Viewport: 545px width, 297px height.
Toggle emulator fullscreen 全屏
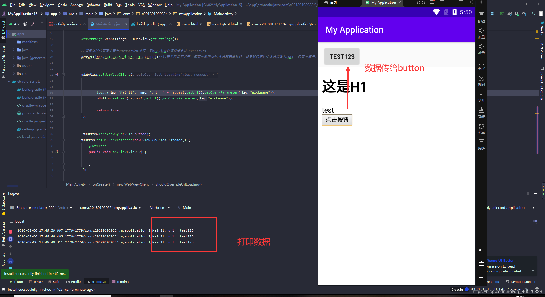click(x=481, y=65)
